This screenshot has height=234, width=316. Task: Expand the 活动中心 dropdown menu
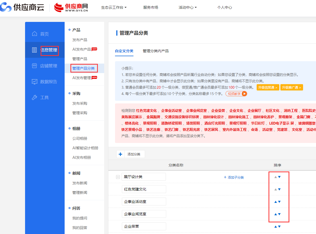pos(188,7)
